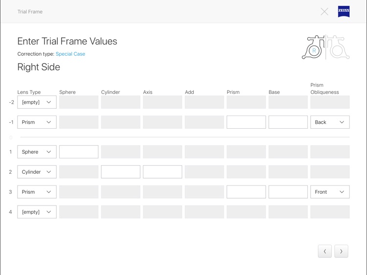The image size is (367, 275).
Task: Select the right eye trial frame icon
Action: 314,48
